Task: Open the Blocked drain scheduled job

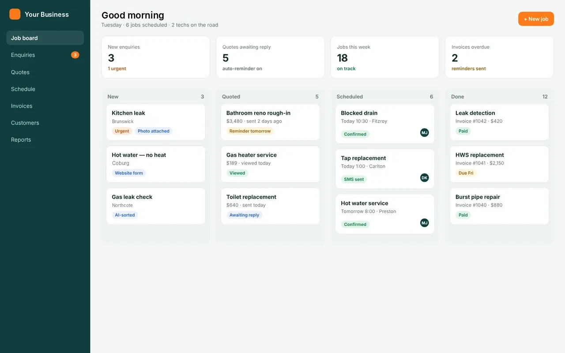Action: tap(385, 124)
